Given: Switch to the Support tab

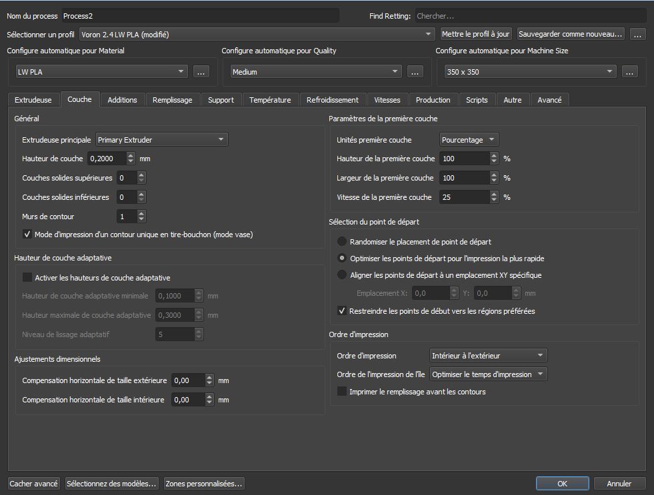Looking at the screenshot, I should coord(221,100).
